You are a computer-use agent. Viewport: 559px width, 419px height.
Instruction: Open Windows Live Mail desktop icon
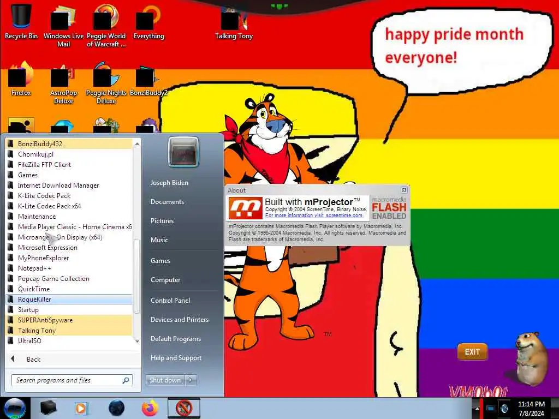63,25
